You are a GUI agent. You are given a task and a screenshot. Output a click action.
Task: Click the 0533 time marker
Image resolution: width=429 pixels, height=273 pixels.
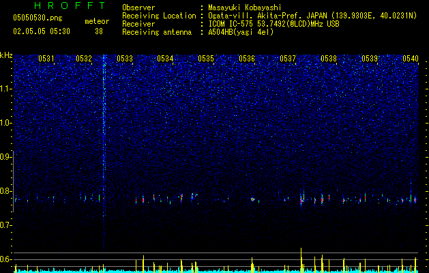(125, 59)
